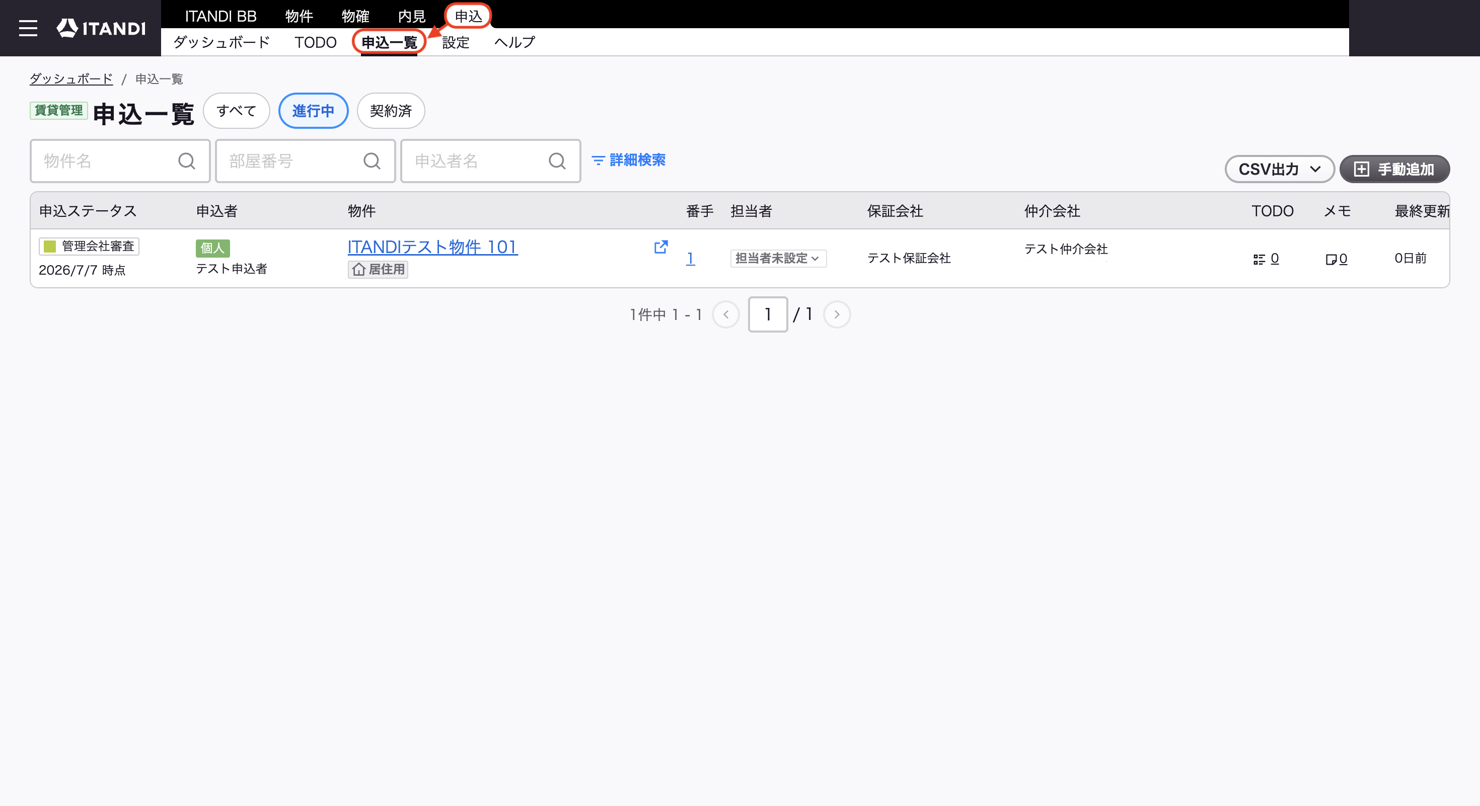The height and width of the screenshot is (806, 1480).
Task: Click テスト仲介会社 cell
Action: pyautogui.click(x=1066, y=249)
